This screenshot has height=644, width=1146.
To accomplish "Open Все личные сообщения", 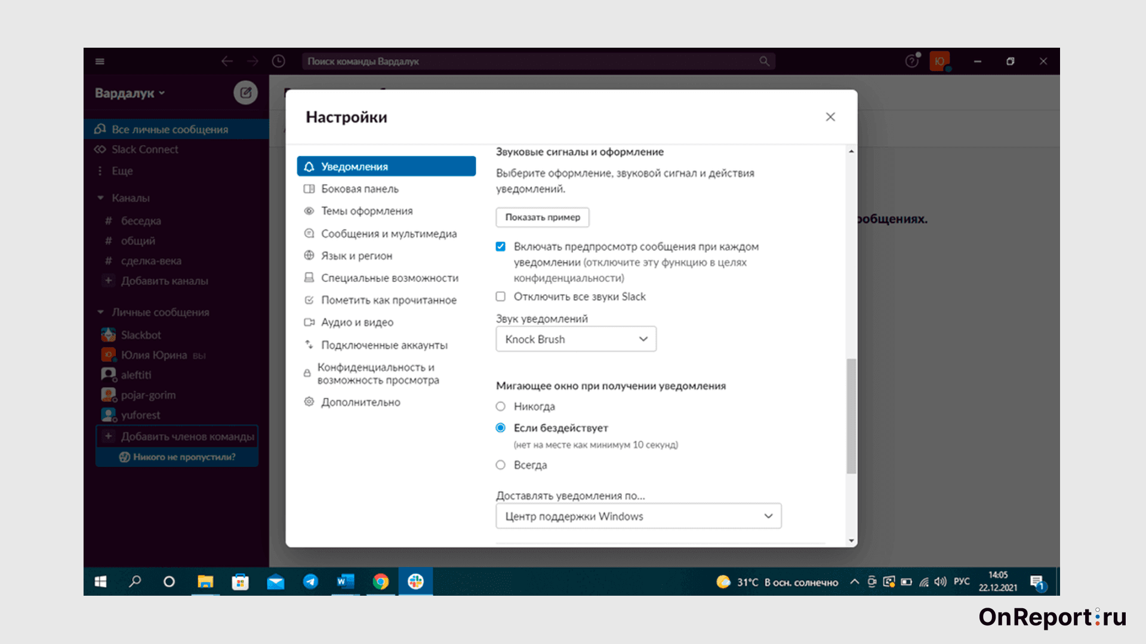I will pyautogui.click(x=177, y=129).
